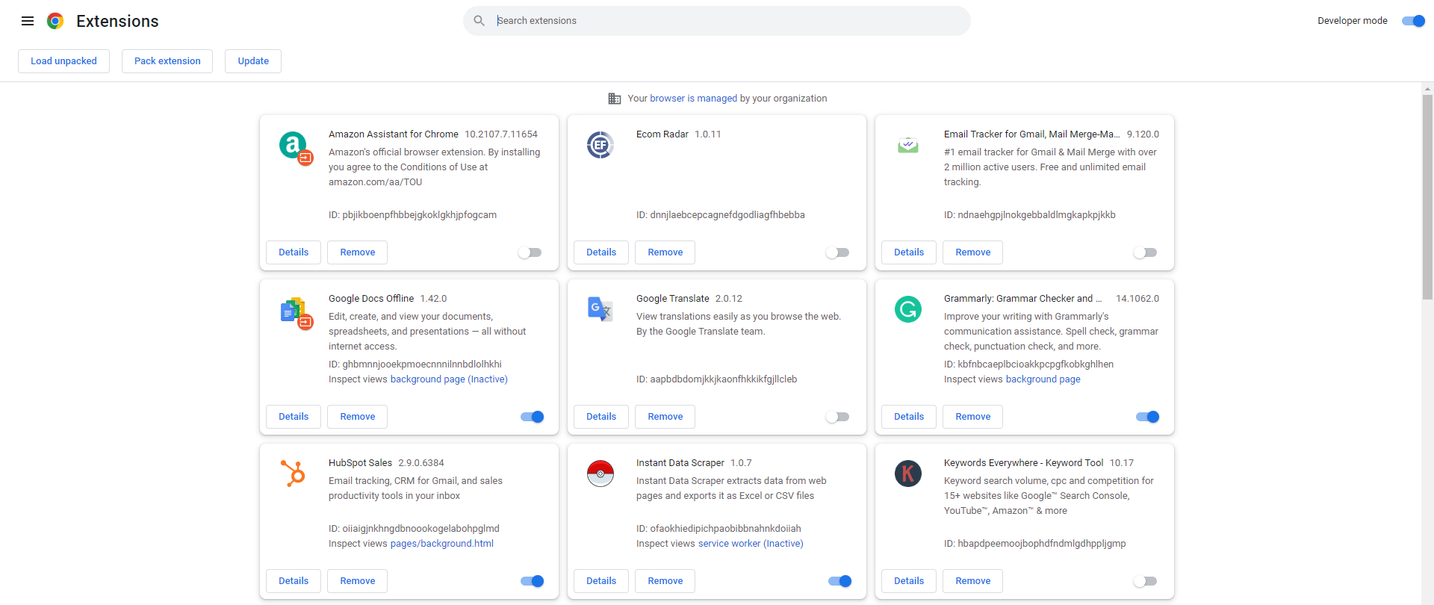Open Details for Instant Data Scraper
This screenshot has width=1434, height=605.
click(x=601, y=581)
